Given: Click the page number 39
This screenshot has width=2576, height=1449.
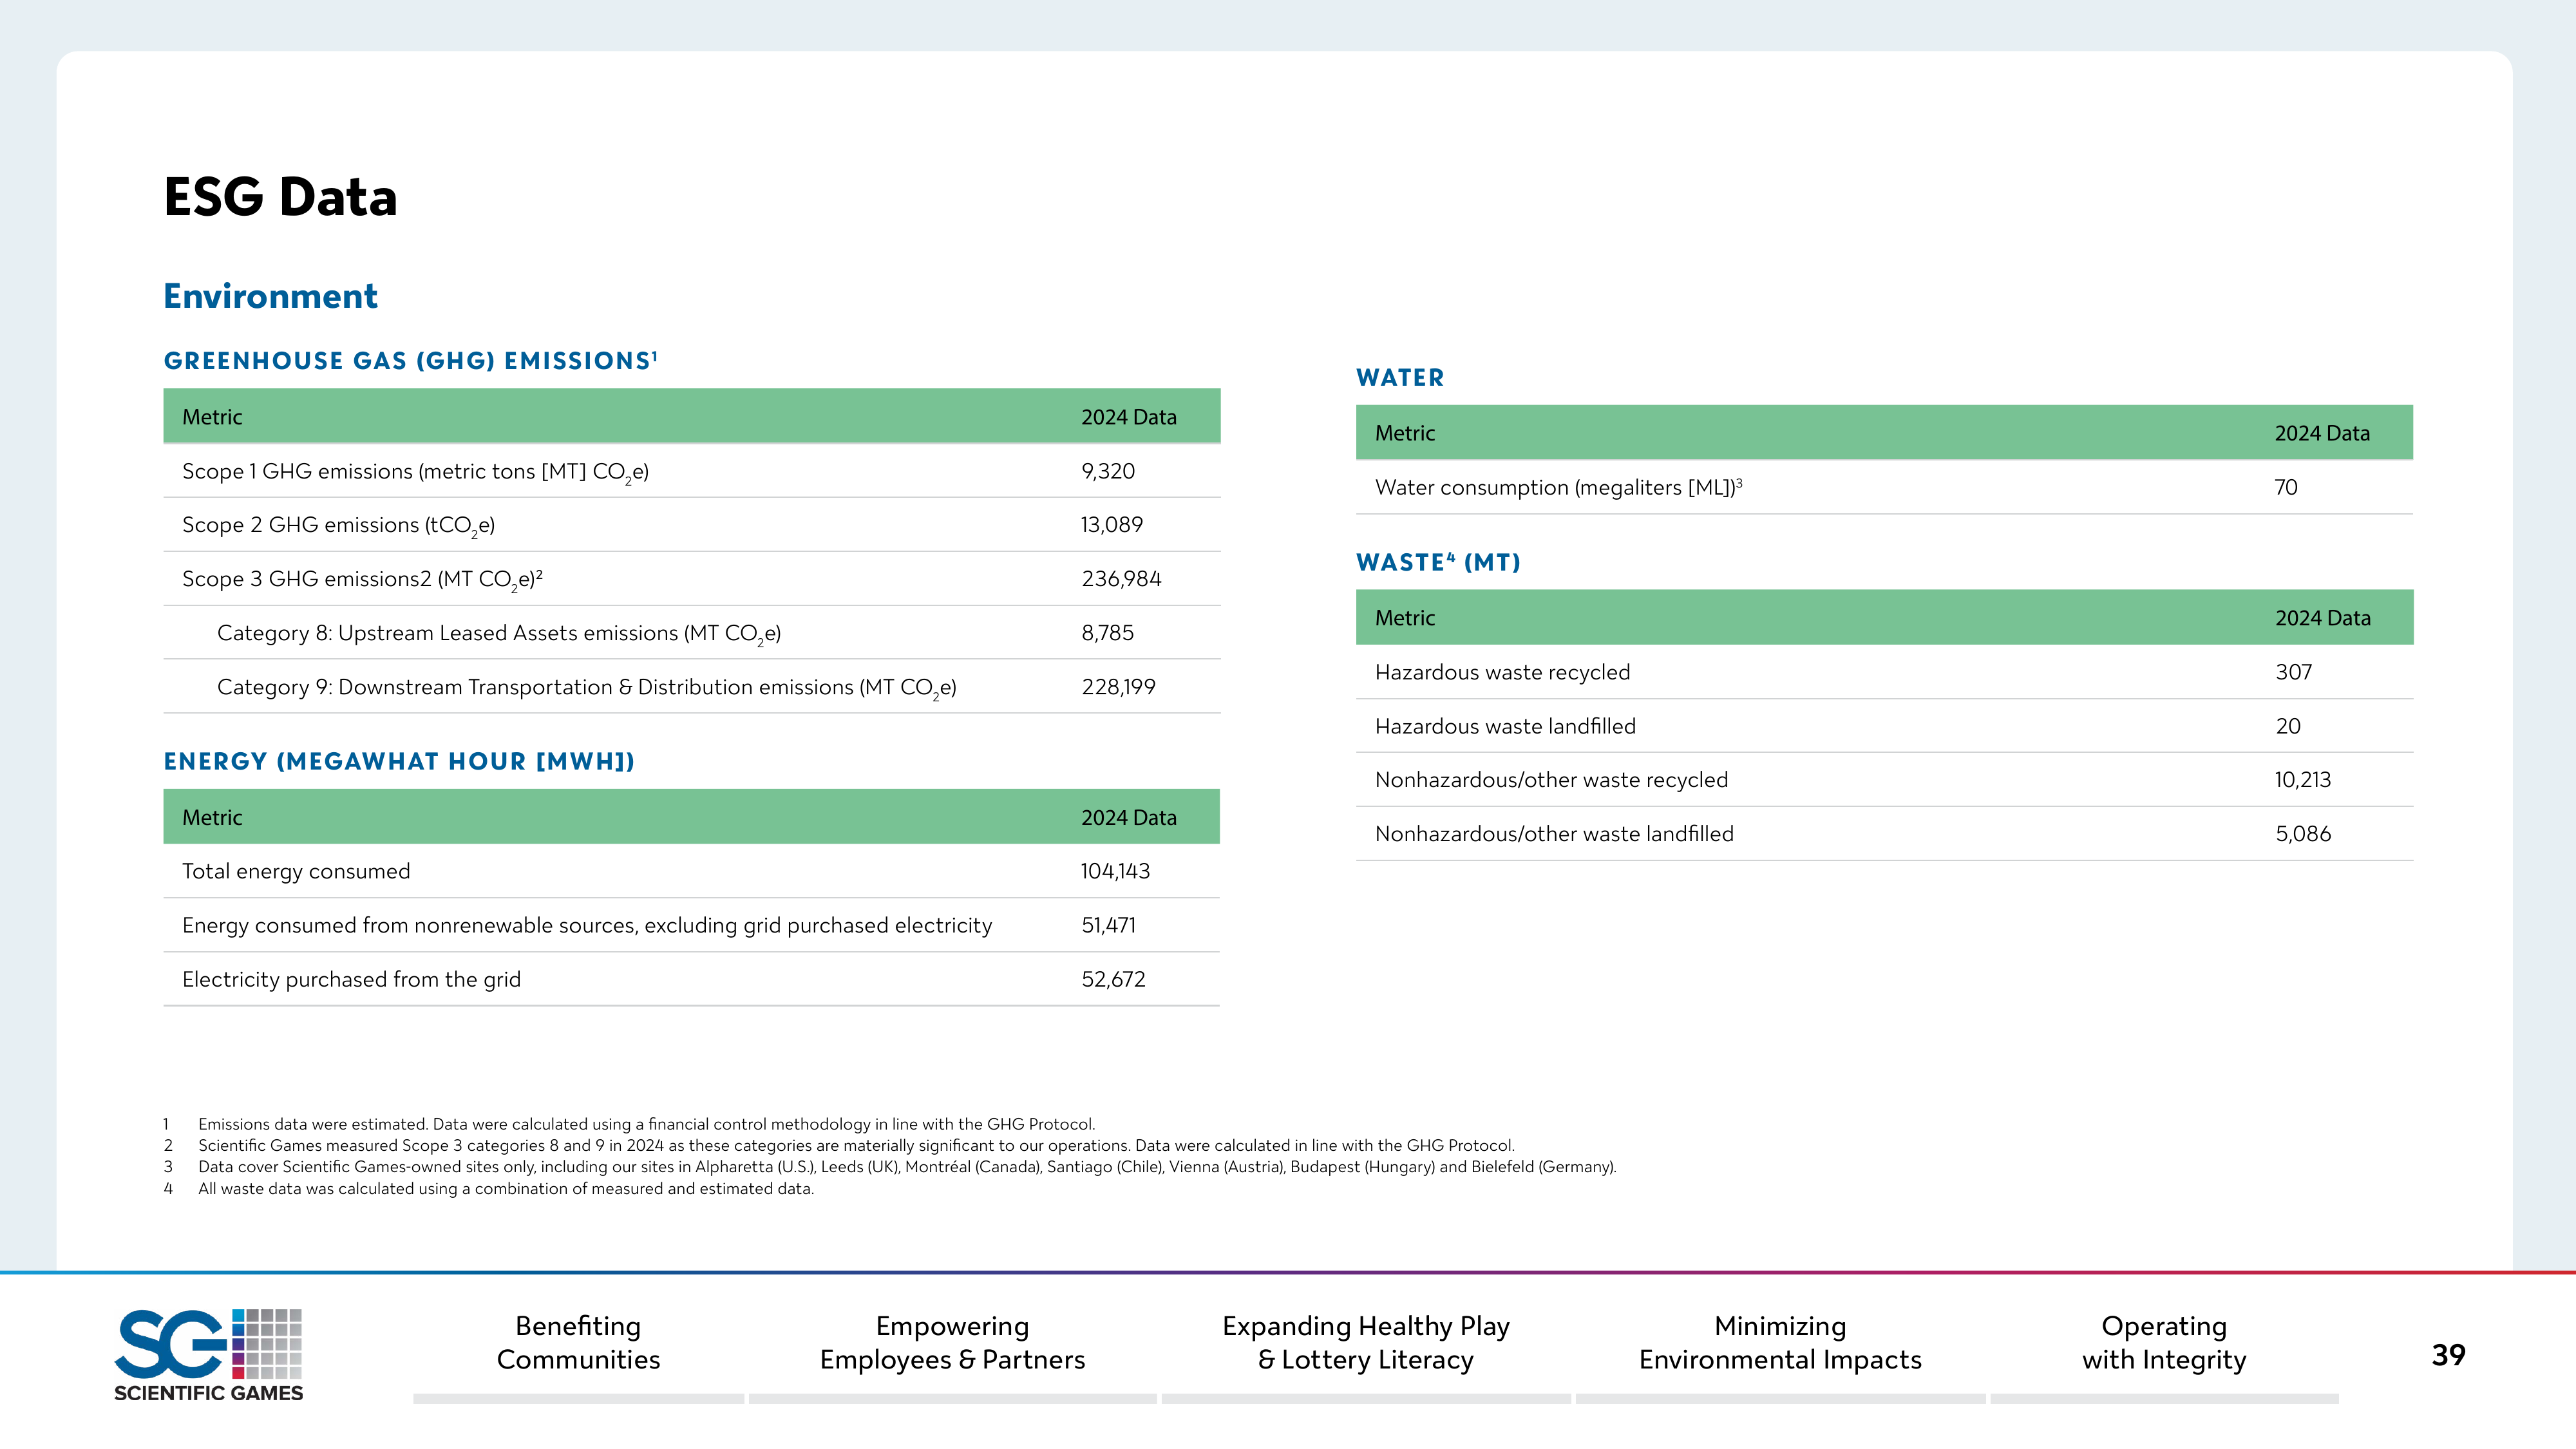Looking at the screenshot, I should (2448, 1355).
